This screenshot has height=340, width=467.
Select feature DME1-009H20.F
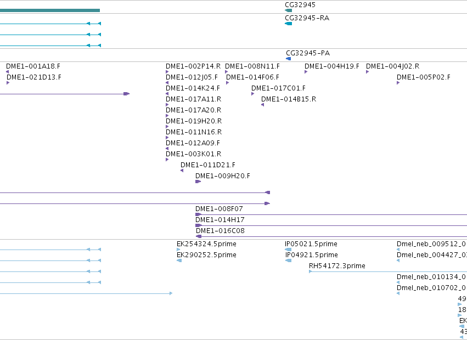223,176
